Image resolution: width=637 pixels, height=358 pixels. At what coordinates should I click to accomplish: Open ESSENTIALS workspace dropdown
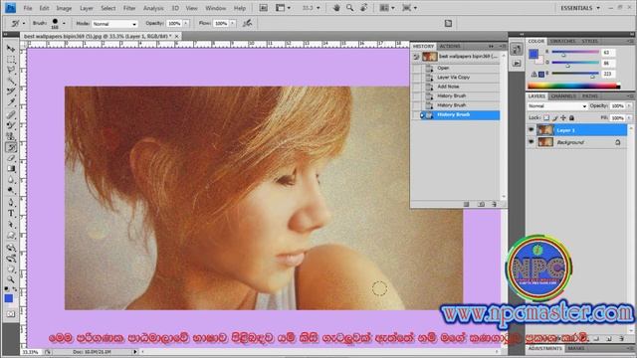[580, 8]
